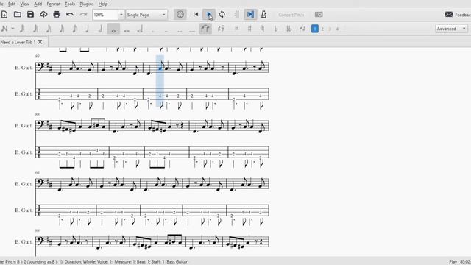Open the Feedback link
The image size is (471, 265).
tap(458, 15)
